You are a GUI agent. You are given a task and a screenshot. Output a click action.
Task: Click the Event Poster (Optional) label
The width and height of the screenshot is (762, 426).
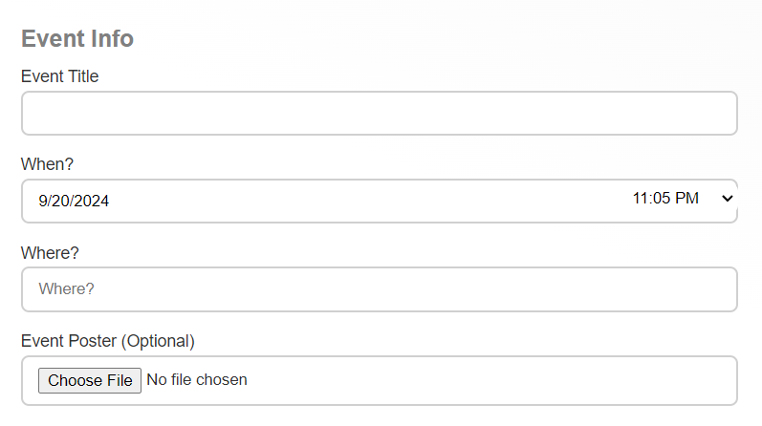(107, 341)
